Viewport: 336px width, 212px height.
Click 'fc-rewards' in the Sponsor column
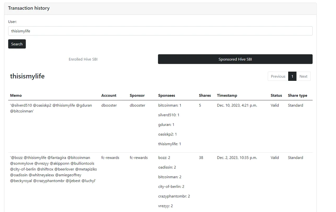pyautogui.click(x=139, y=158)
